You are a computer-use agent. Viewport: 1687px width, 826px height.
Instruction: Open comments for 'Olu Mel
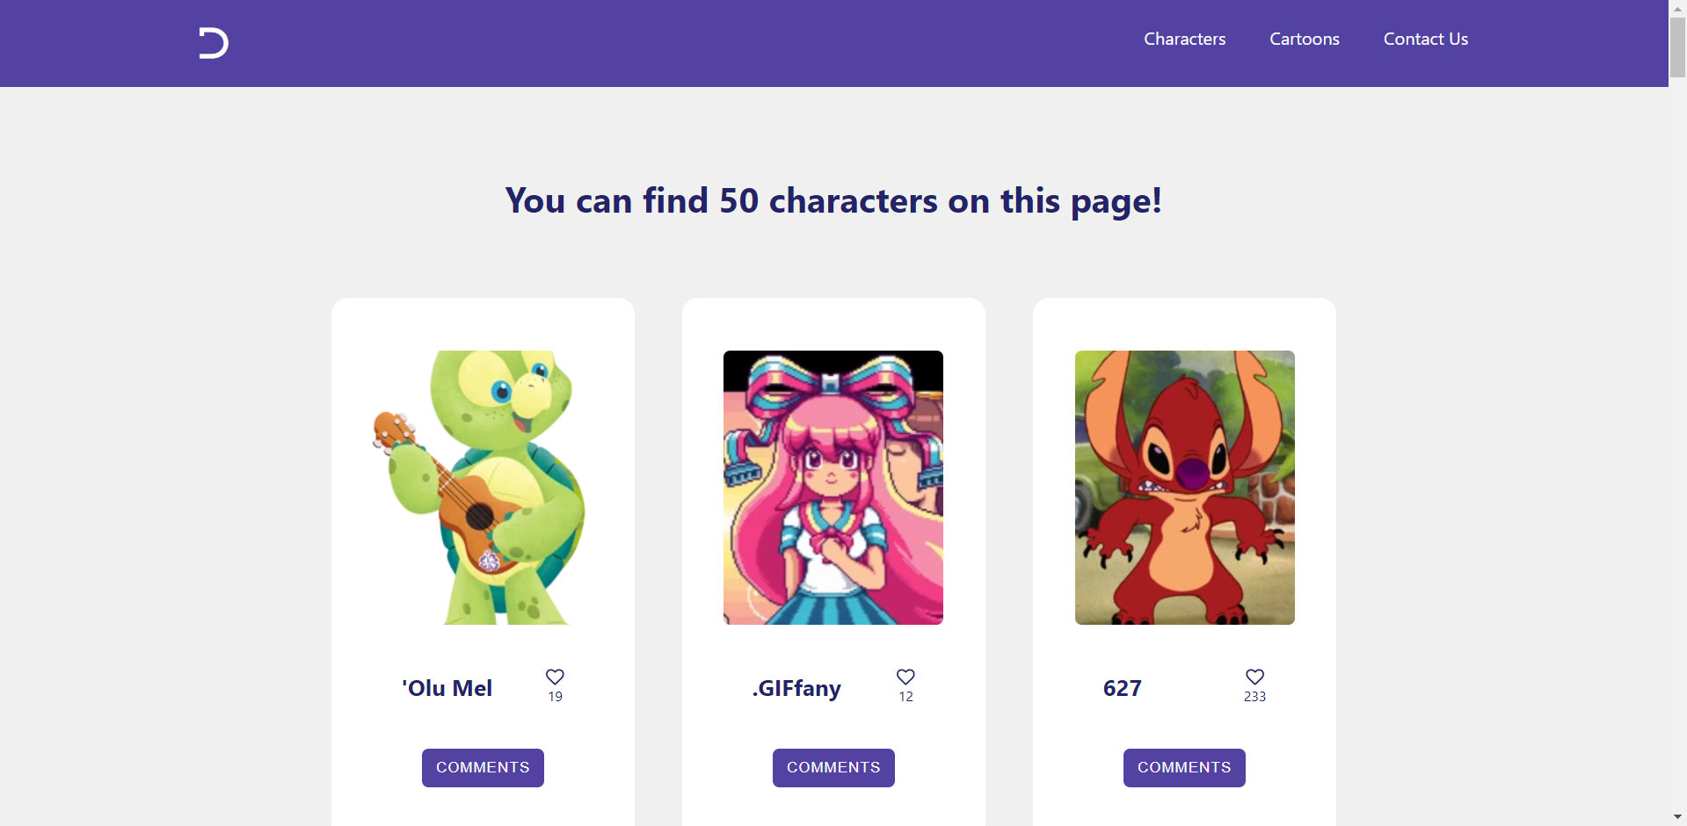tap(483, 768)
